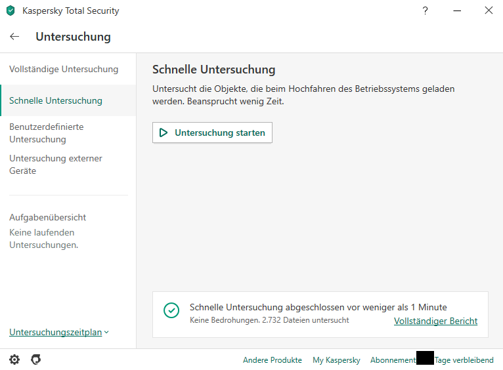This screenshot has width=503, height=370.
Task: Open help with the question mark icon
Action: (425, 10)
